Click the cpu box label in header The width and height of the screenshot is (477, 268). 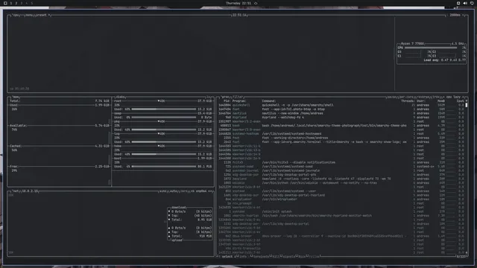point(16,15)
